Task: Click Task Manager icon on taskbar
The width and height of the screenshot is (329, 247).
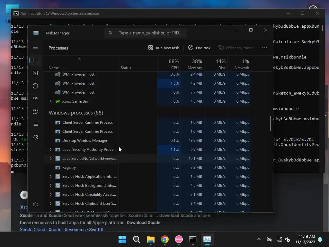Action: click(207, 239)
